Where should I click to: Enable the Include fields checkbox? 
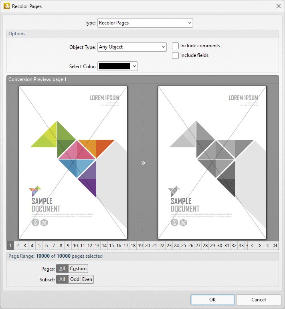[x=175, y=55]
